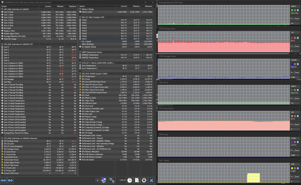Click the 4500.0 max value field of CPU Clock graph
The height and width of the screenshot is (185, 301).
coord(295,6)
